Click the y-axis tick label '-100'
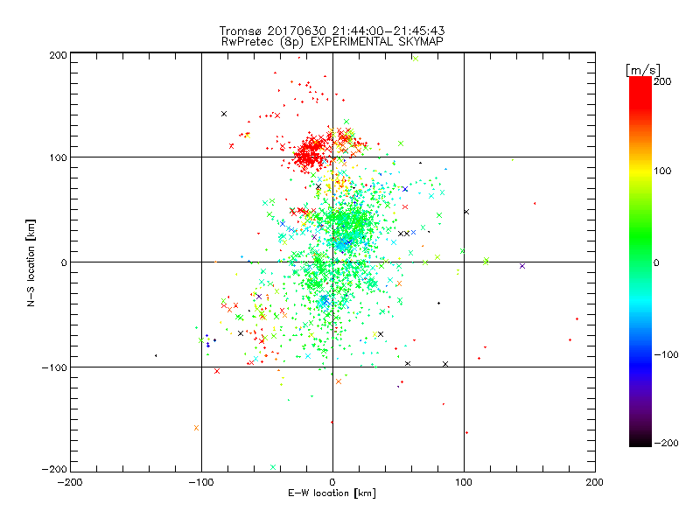Viewport: 700px width, 525px height. click(54, 367)
